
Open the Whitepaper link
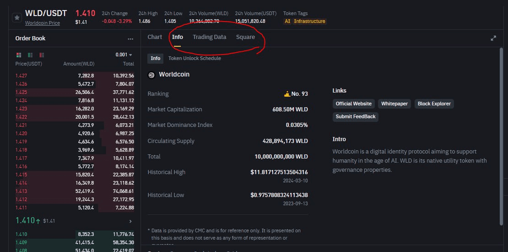point(395,104)
